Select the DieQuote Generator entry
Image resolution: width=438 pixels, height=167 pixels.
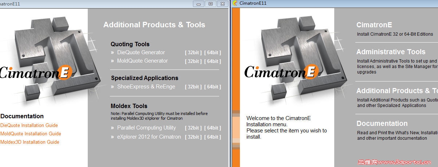point(141,52)
